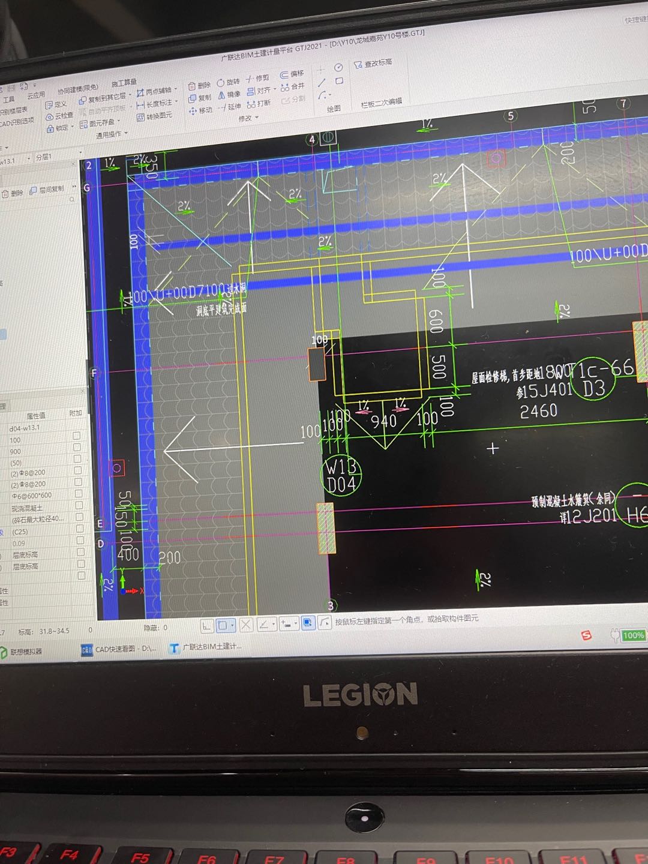Open 联想模拟器 from the taskbar

tap(21, 652)
